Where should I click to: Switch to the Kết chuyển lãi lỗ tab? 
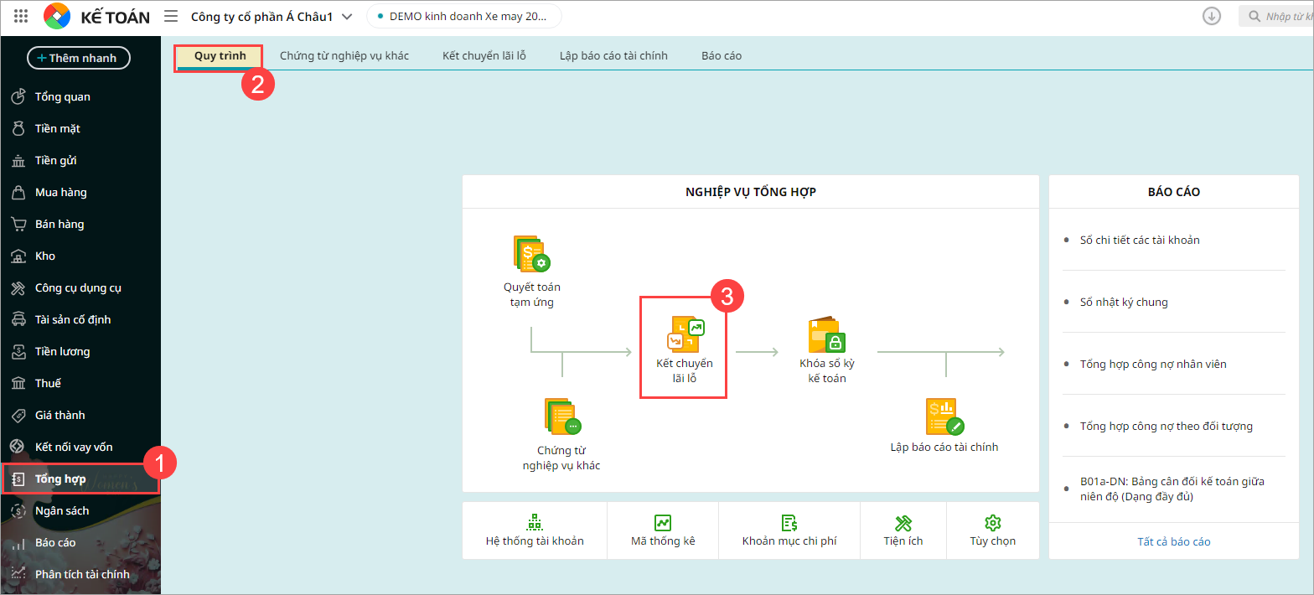click(484, 56)
